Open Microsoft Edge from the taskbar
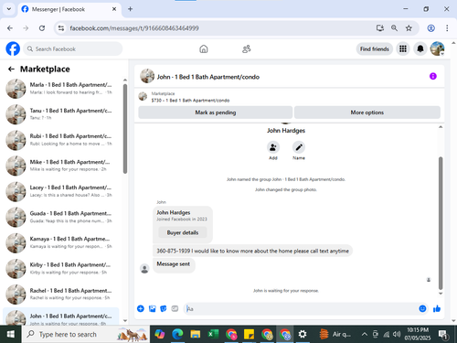This screenshot has height=343, width=457. pyautogui.click(x=177, y=335)
